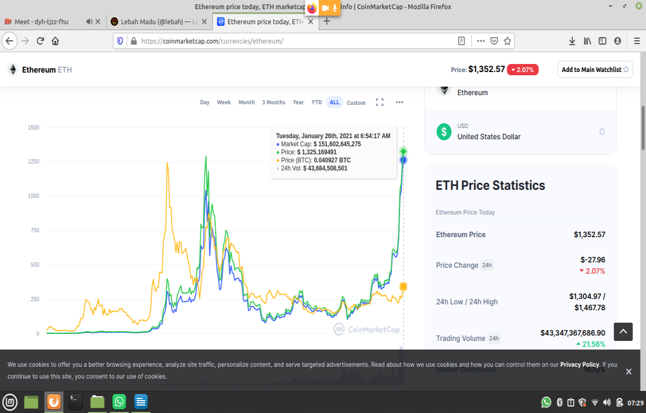Open the Downloads panel

click(572, 41)
